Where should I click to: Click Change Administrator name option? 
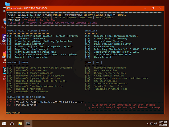[x=111, y=78]
